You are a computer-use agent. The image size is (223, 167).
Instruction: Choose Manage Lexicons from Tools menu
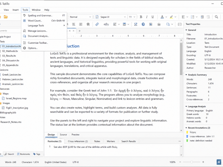coord(44,31)
